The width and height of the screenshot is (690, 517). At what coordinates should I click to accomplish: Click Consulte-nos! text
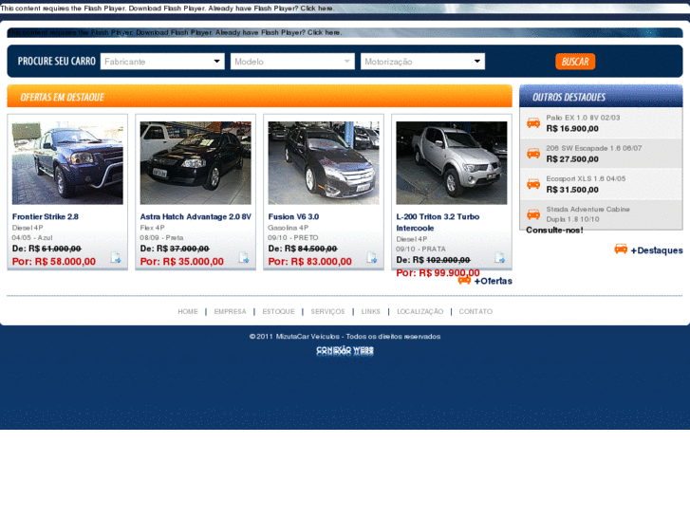pos(554,231)
